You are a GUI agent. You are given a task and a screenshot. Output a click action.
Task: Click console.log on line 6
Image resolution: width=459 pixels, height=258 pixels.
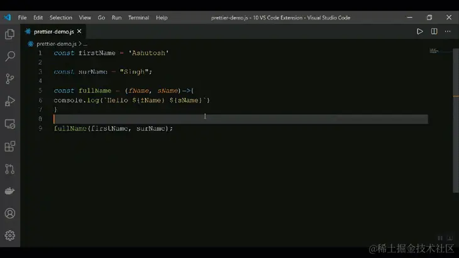77,100
